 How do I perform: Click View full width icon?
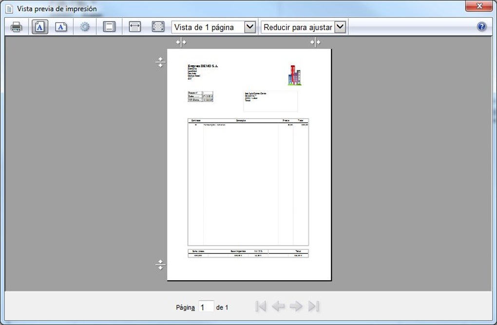tap(134, 27)
